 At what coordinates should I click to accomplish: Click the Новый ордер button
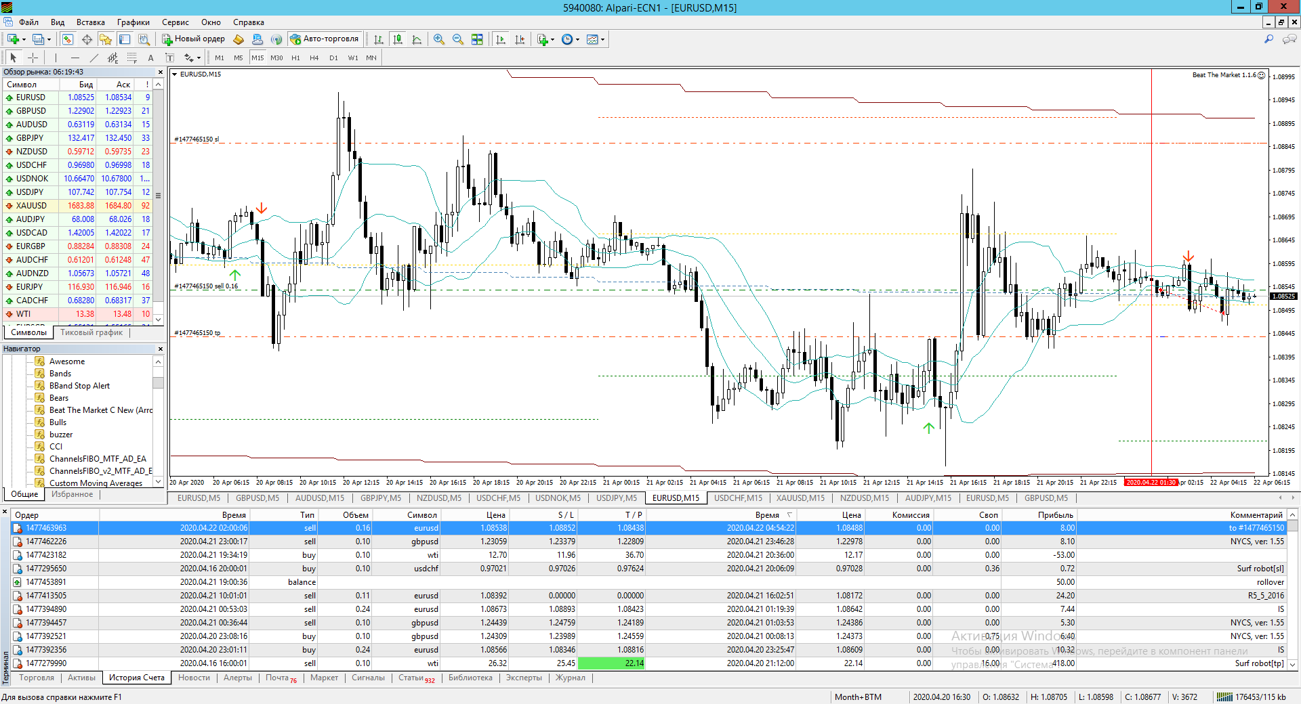tap(194, 39)
